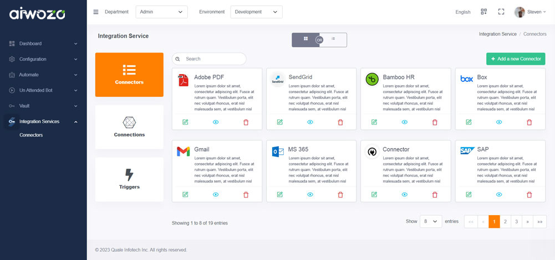Switch to the Triggers tab
Screen dimensions: 555x260
129,179
